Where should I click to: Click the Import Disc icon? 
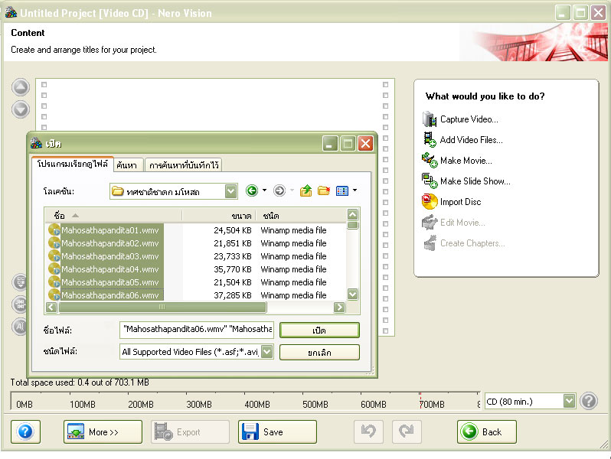pyautogui.click(x=430, y=202)
